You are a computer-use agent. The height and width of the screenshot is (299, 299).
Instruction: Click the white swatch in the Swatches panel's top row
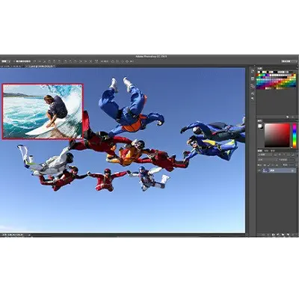point(259,72)
